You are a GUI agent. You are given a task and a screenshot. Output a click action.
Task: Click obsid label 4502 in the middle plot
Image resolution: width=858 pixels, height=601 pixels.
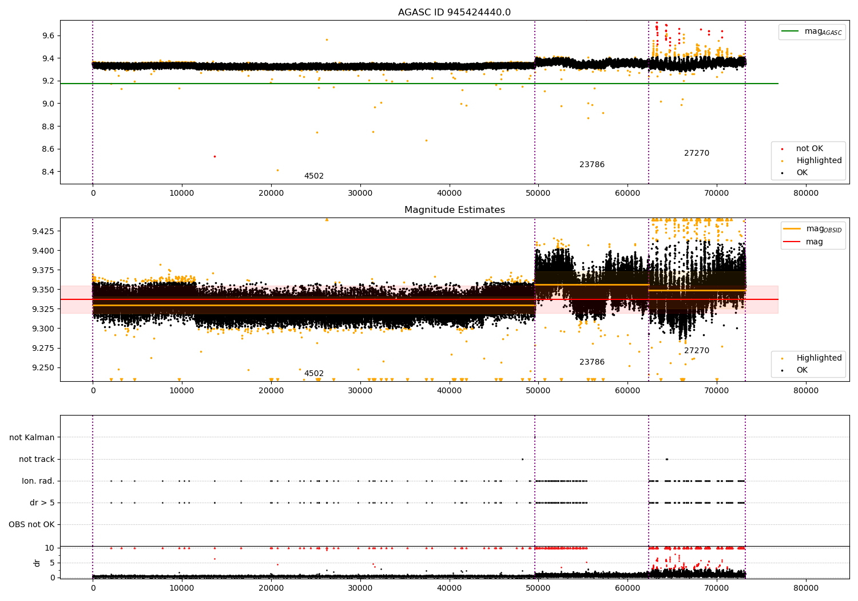pyautogui.click(x=313, y=374)
